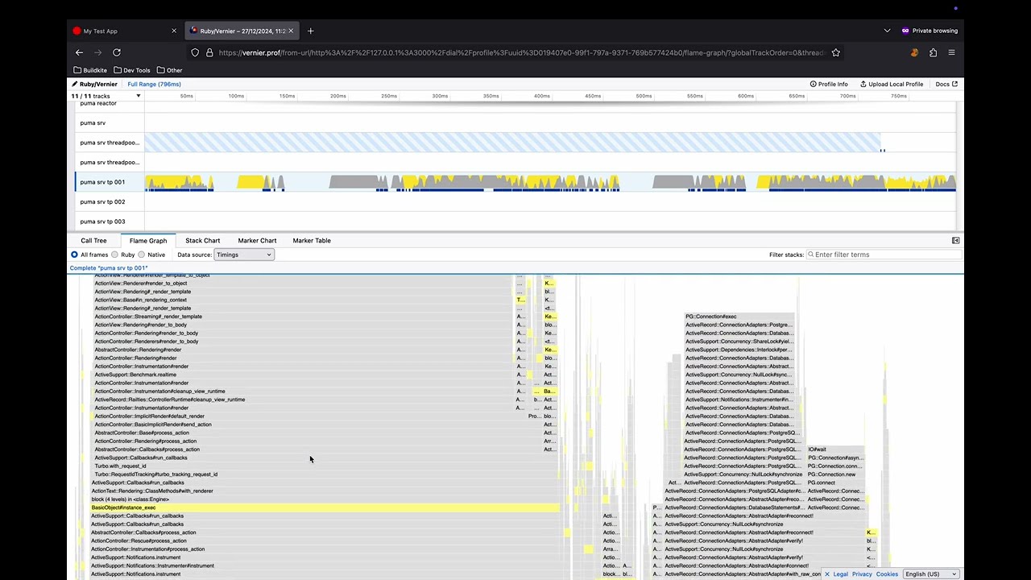The height and width of the screenshot is (580, 1031).
Task: Open the 11 / 11 tracks dropdown
Action: coord(106,96)
